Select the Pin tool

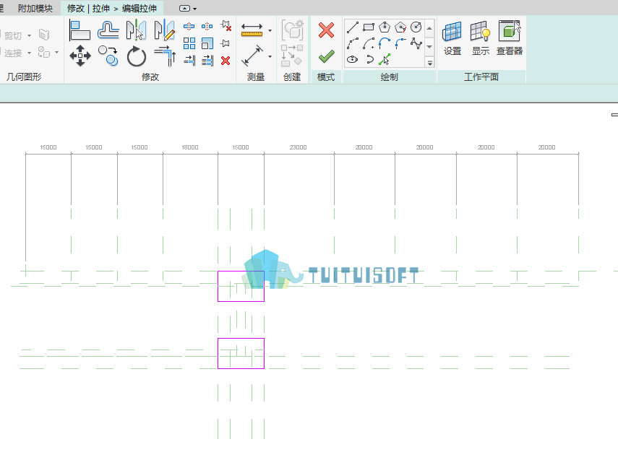[x=226, y=43]
